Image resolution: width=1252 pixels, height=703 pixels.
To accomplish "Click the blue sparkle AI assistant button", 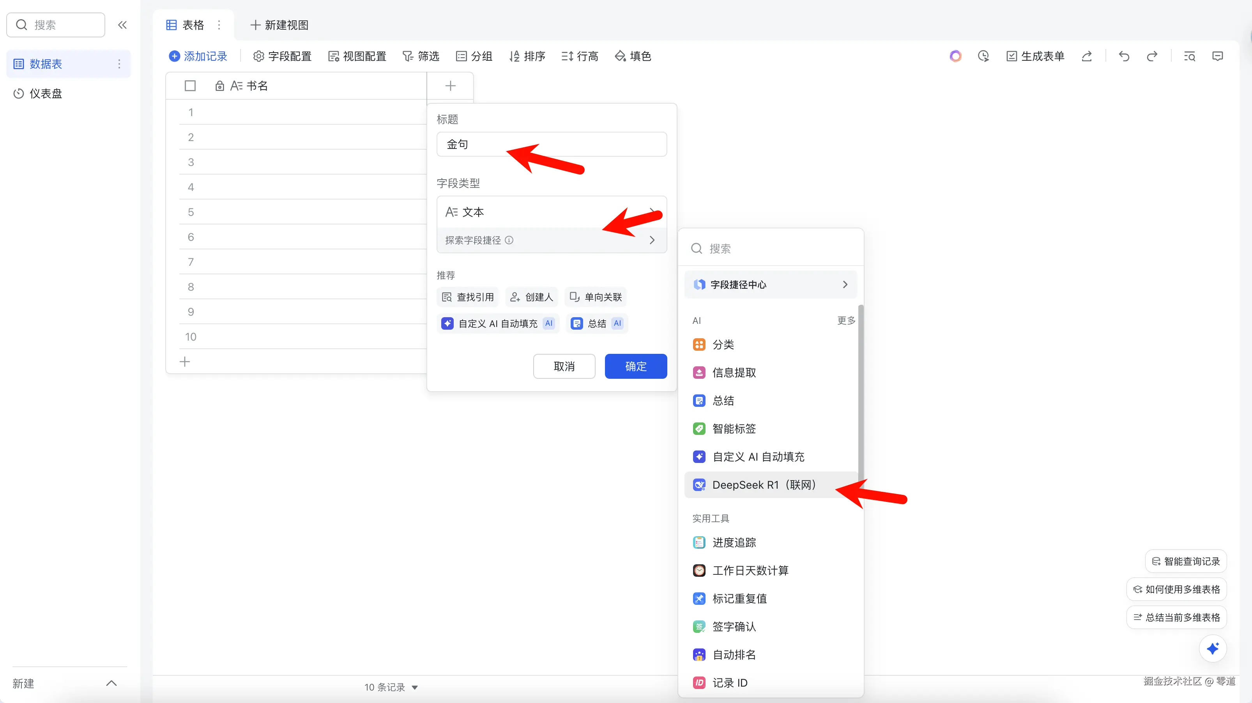I will tap(1213, 648).
